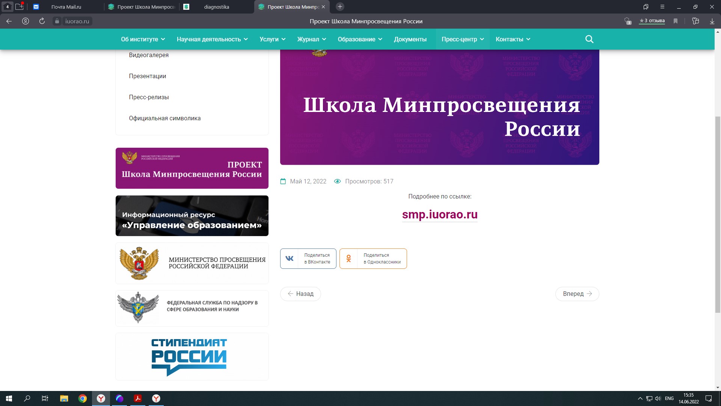The height and width of the screenshot is (406, 721).
Task: Open Windows Start menu
Action: pyautogui.click(x=9, y=398)
